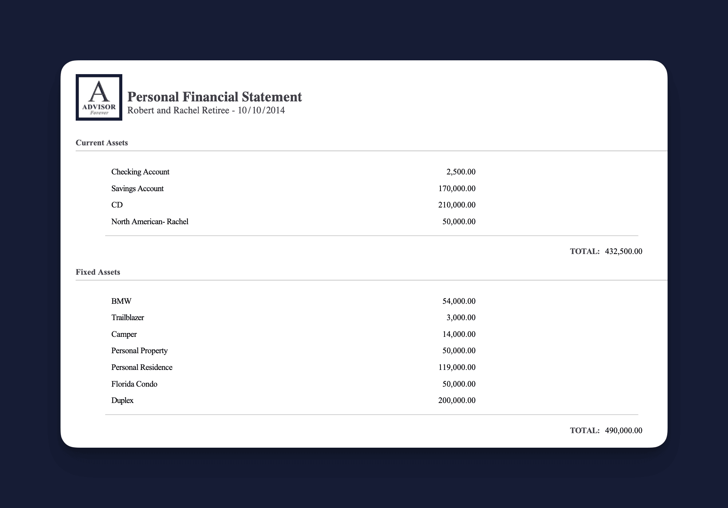The image size is (728, 508).
Task: Click the 2,500.00 checking amount
Action: (461, 172)
